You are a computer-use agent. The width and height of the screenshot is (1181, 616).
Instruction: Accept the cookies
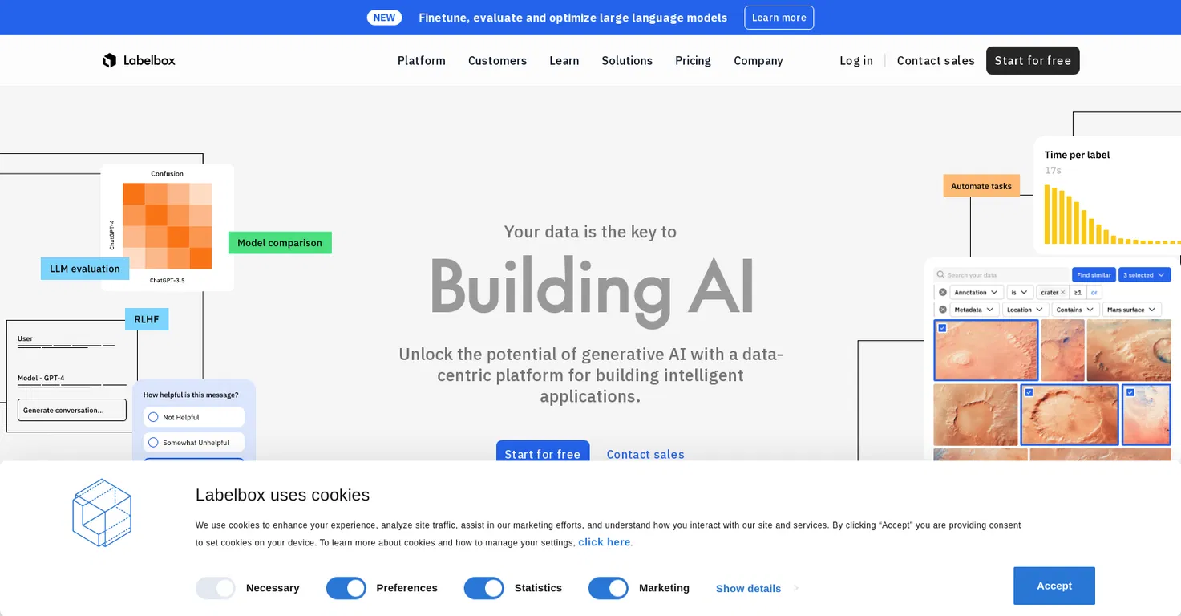click(1054, 586)
